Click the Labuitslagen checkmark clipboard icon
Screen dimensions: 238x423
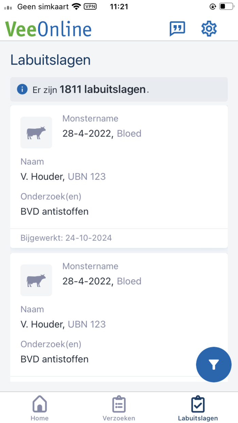click(x=198, y=404)
